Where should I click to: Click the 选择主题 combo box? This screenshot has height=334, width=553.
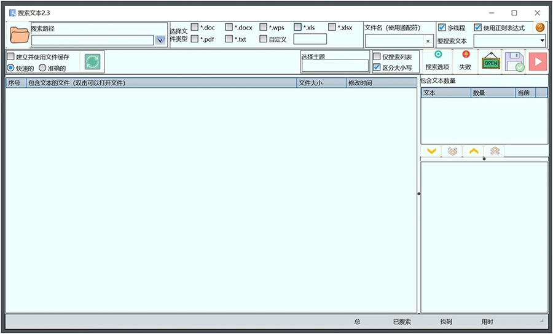(x=335, y=66)
